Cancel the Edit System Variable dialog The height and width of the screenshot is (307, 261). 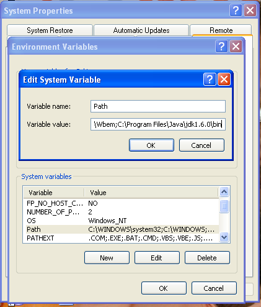point(201,145)
